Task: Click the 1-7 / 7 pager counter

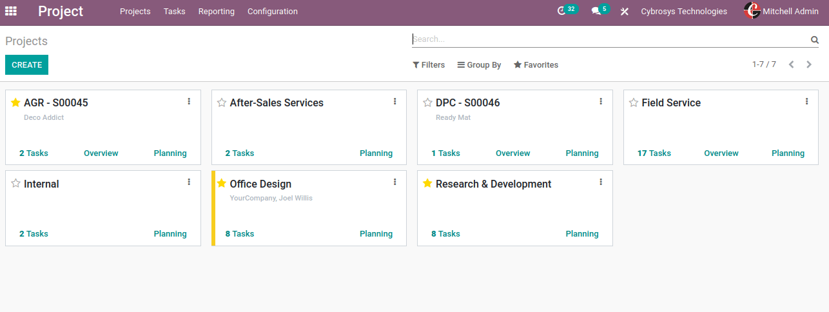Action: (764, 64)
